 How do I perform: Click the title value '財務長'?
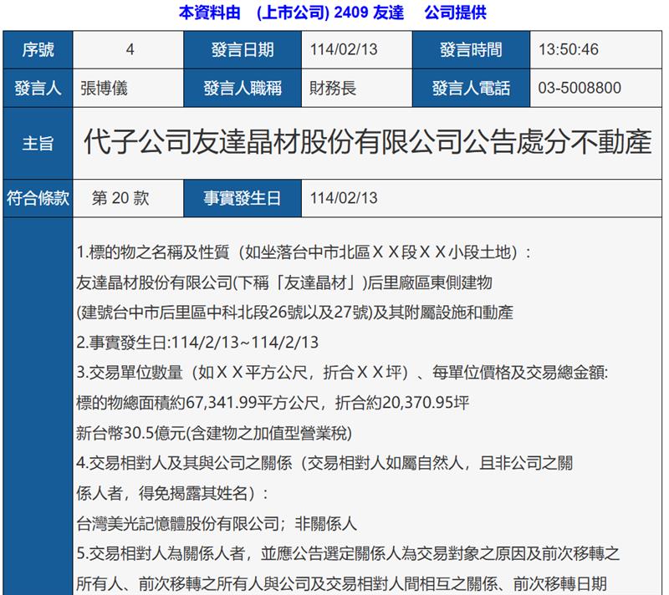point(333,89)
